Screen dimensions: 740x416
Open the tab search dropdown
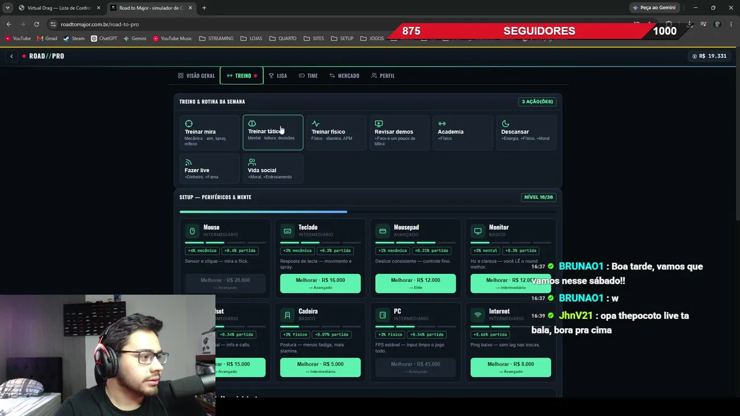coord(8,8)
